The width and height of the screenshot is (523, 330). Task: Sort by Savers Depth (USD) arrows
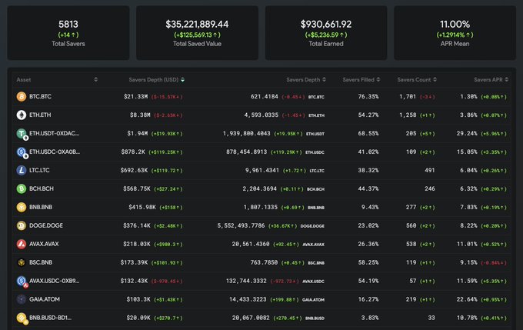pyautogui.click(x=182, y=79)
